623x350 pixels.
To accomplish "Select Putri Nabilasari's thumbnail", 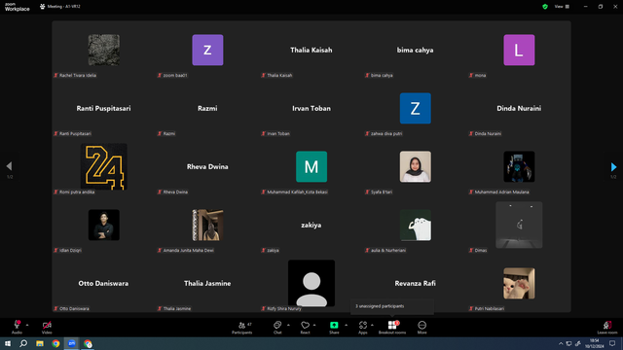I will 519,283.
